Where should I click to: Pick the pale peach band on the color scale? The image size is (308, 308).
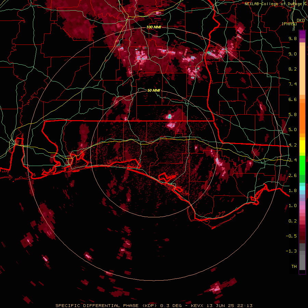coord(302,70)
